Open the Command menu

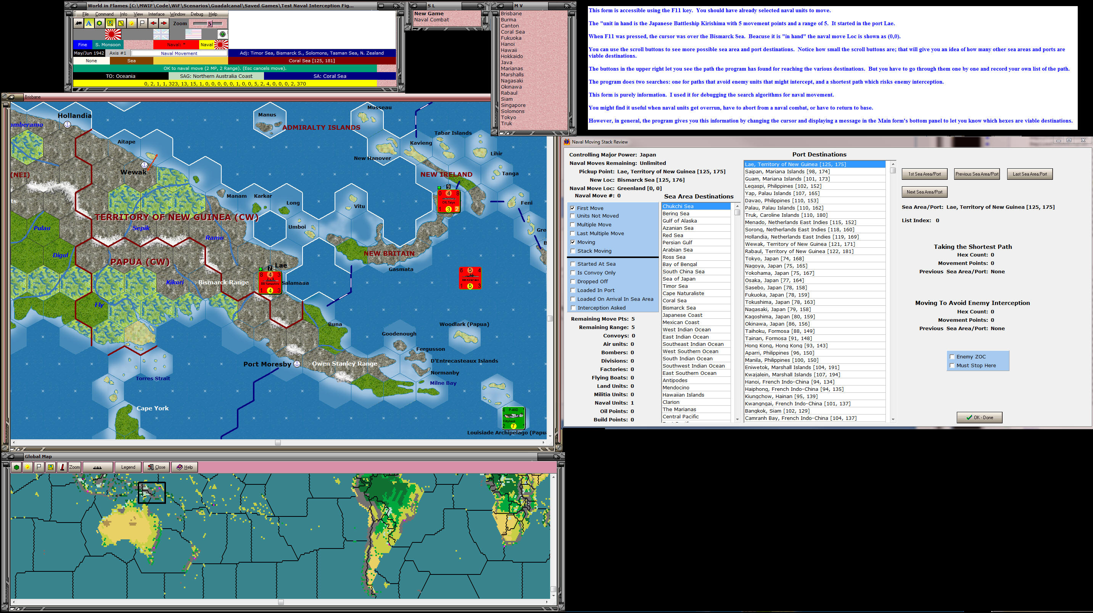[x=104, y=14]
